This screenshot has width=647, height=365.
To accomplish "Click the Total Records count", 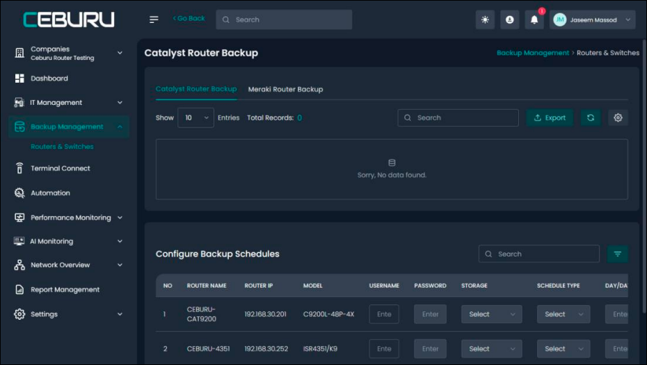I will tap(300, 117).
